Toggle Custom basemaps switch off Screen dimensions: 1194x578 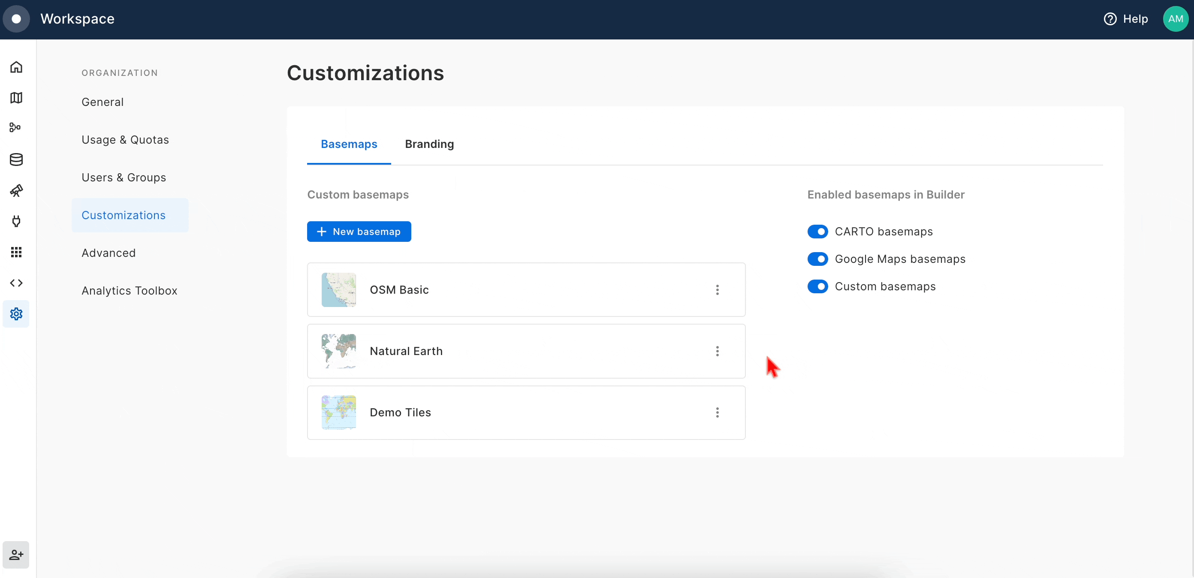(x=817, y=286)
